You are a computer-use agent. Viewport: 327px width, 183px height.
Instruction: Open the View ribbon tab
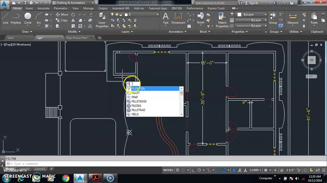coord(75,8)
